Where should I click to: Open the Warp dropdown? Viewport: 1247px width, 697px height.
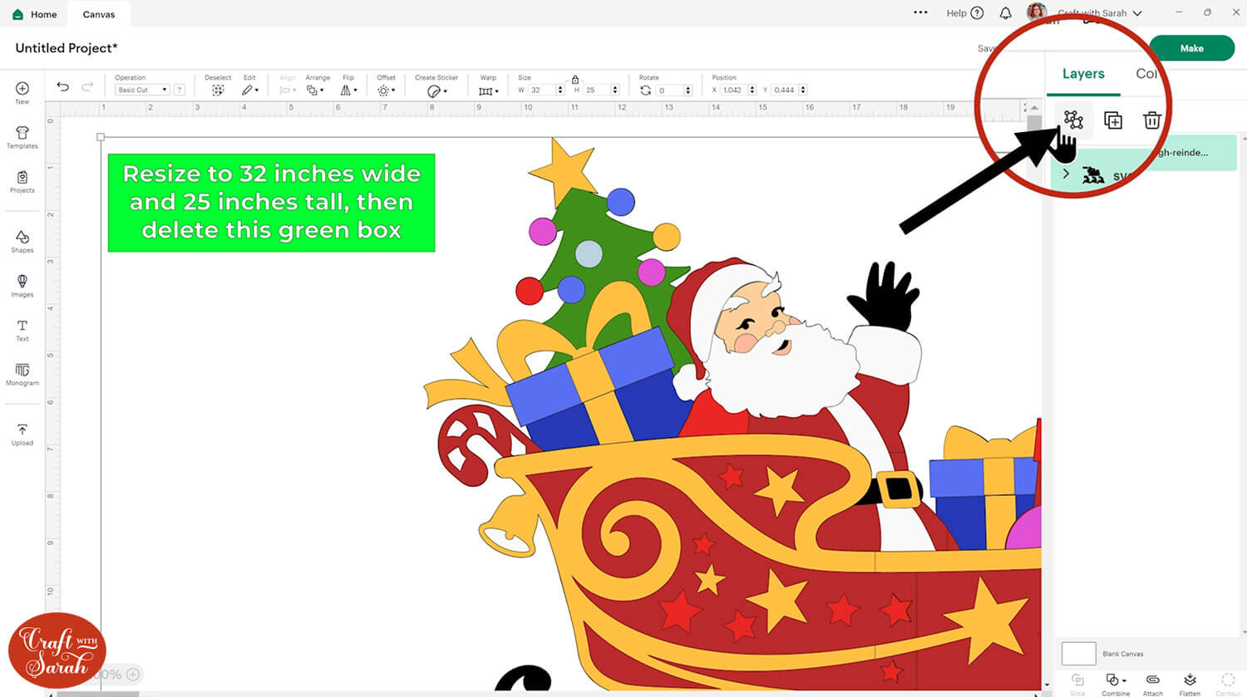coord(489,91)
